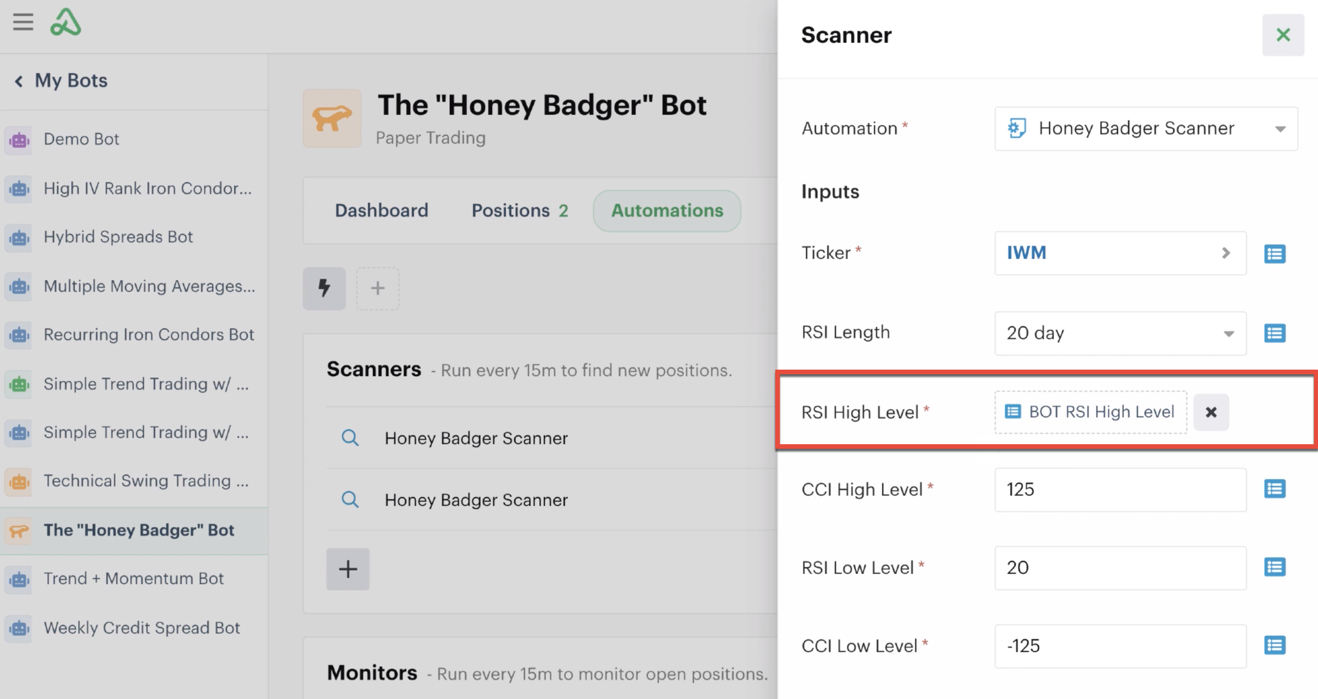Click the Hybrid Spreads Bot robot icon

click(19, 238)
